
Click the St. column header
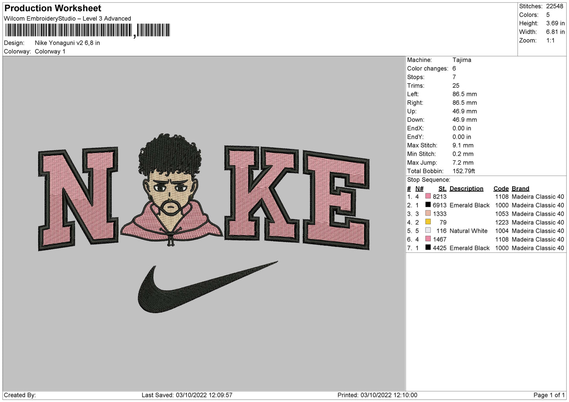point(442,189)
